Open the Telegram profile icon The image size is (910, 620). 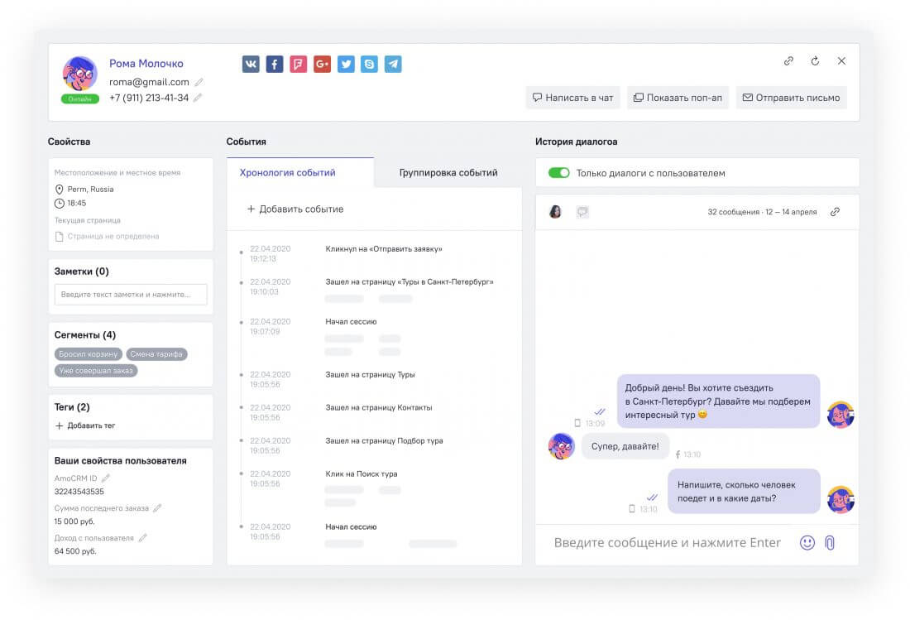point(393,64)
